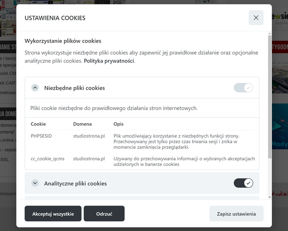Expand Analityczne pliki cookies using chevron icon
The image size is (288, 231).
coord(35,183)
